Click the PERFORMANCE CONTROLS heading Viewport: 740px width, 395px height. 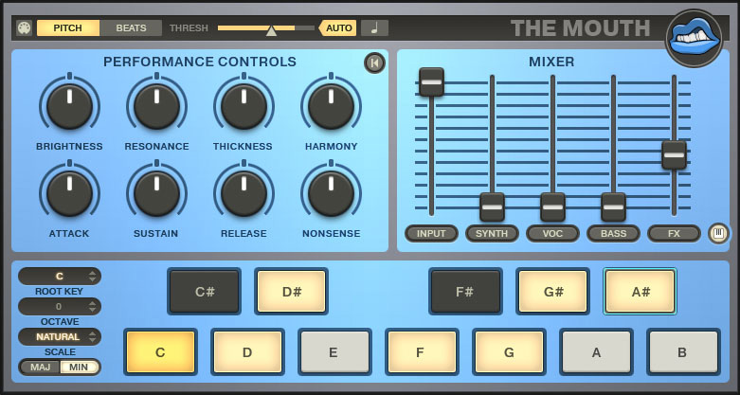tap(200, 62)
